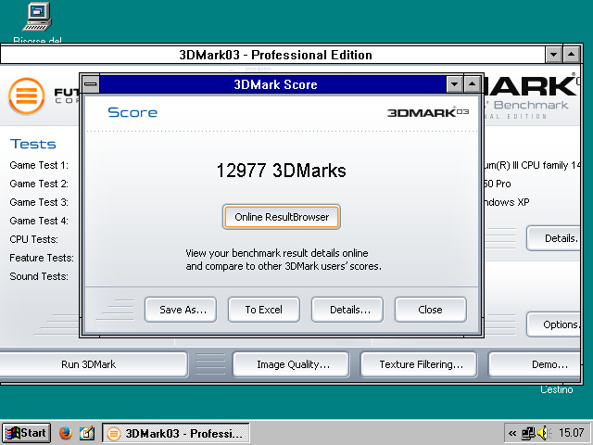
Task: Click the 12977 3DMarks score text
Action: pyautogui.click(x=281, y=171)
